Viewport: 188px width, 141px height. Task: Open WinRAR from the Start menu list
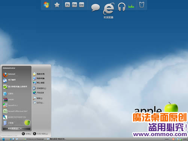8,100
